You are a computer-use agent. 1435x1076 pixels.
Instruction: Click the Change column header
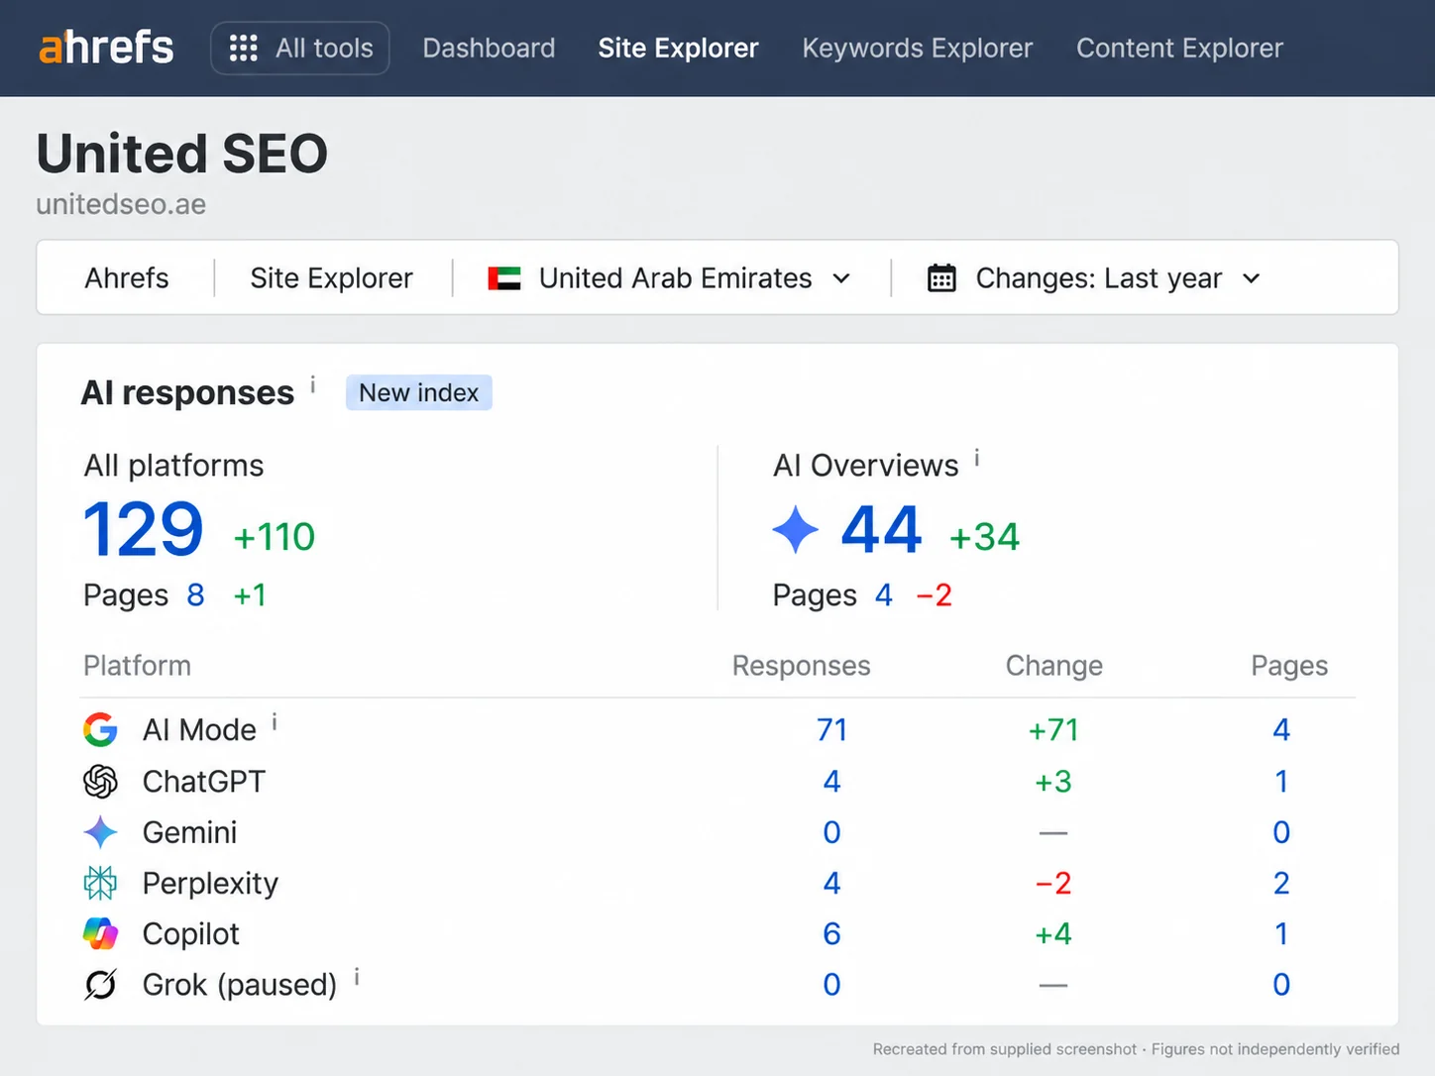pos(1054,666)
